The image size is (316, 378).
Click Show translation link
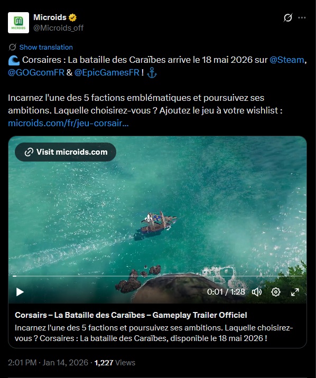click(46, 48)
